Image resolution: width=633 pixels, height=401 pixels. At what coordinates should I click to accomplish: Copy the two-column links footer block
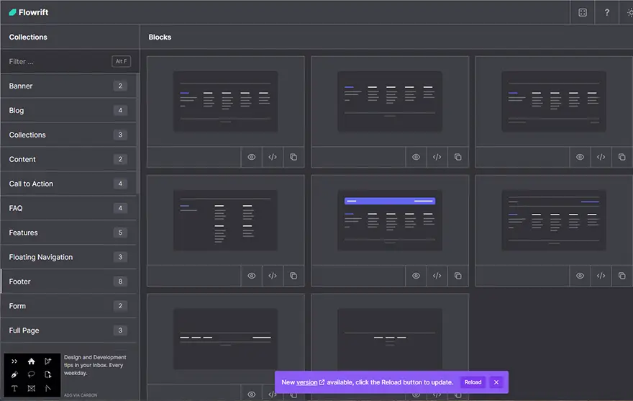[x=293, y=276]
